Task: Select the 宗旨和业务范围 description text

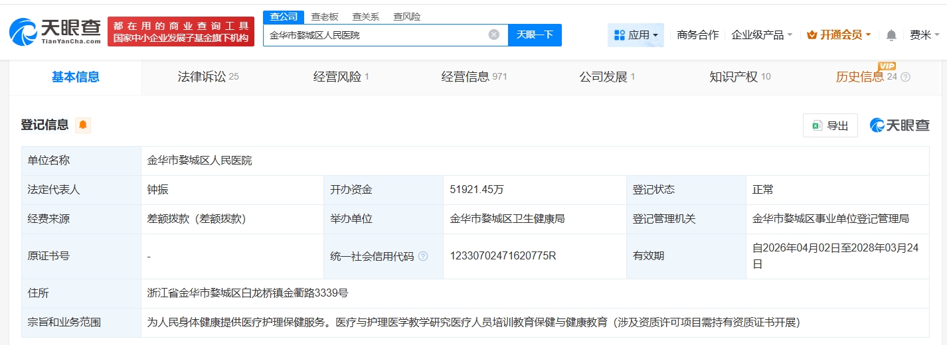Action: pos(473,322)
